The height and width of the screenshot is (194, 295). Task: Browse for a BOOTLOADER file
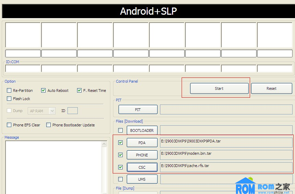[142, 130]
